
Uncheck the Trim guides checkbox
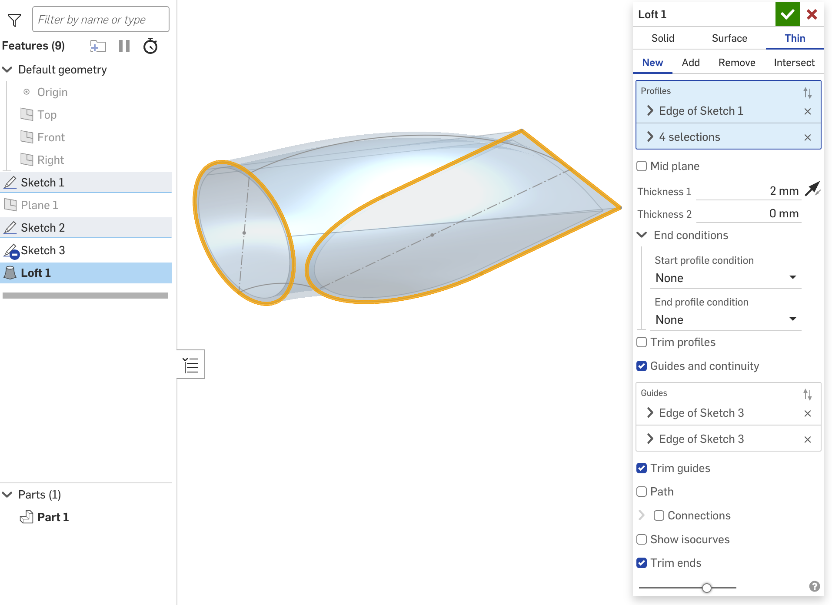(642, 468)
